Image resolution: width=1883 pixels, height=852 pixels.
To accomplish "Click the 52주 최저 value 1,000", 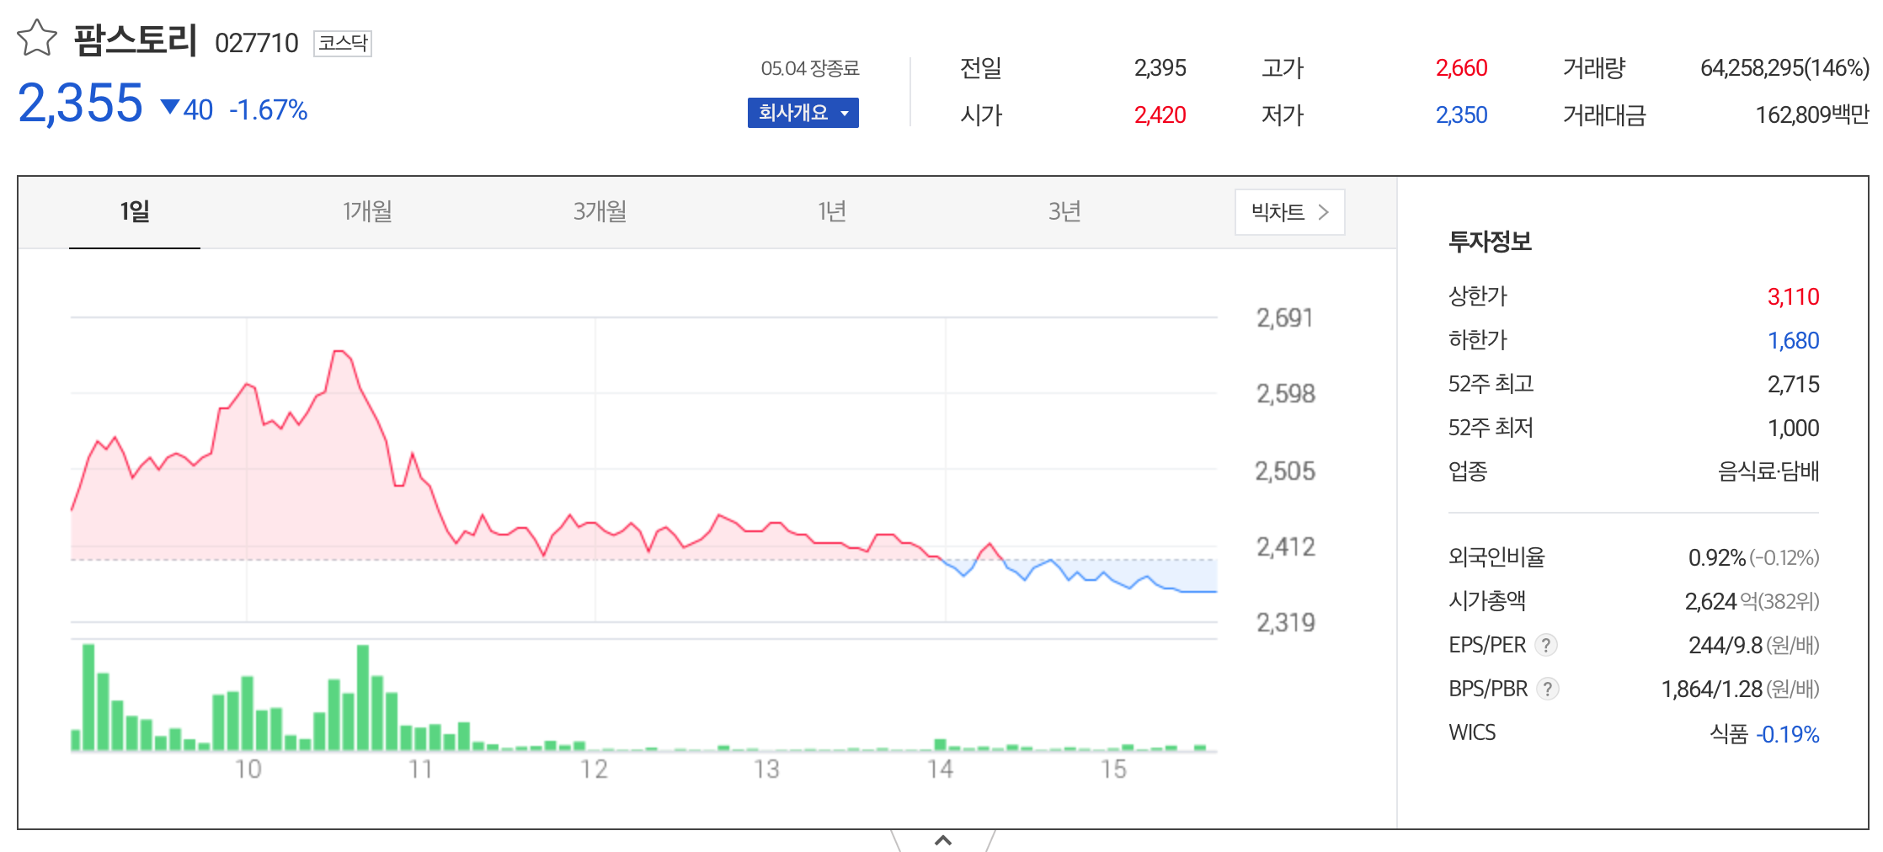I will (1794, 429).
